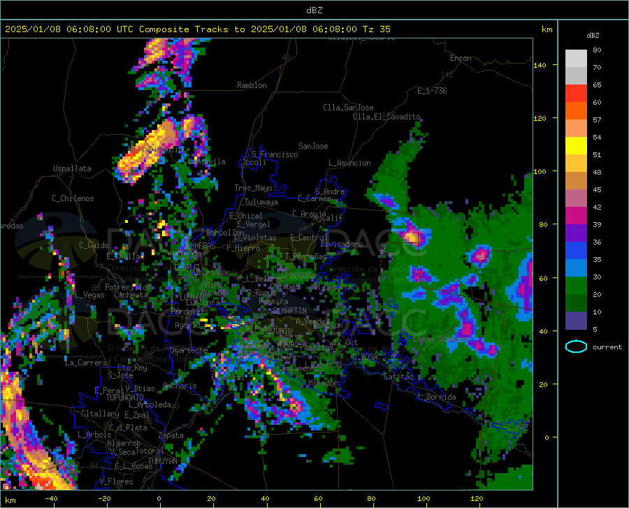Click the 'Borbollon' map label
This screenshot has width=629, height=508.
coord(226,233)
